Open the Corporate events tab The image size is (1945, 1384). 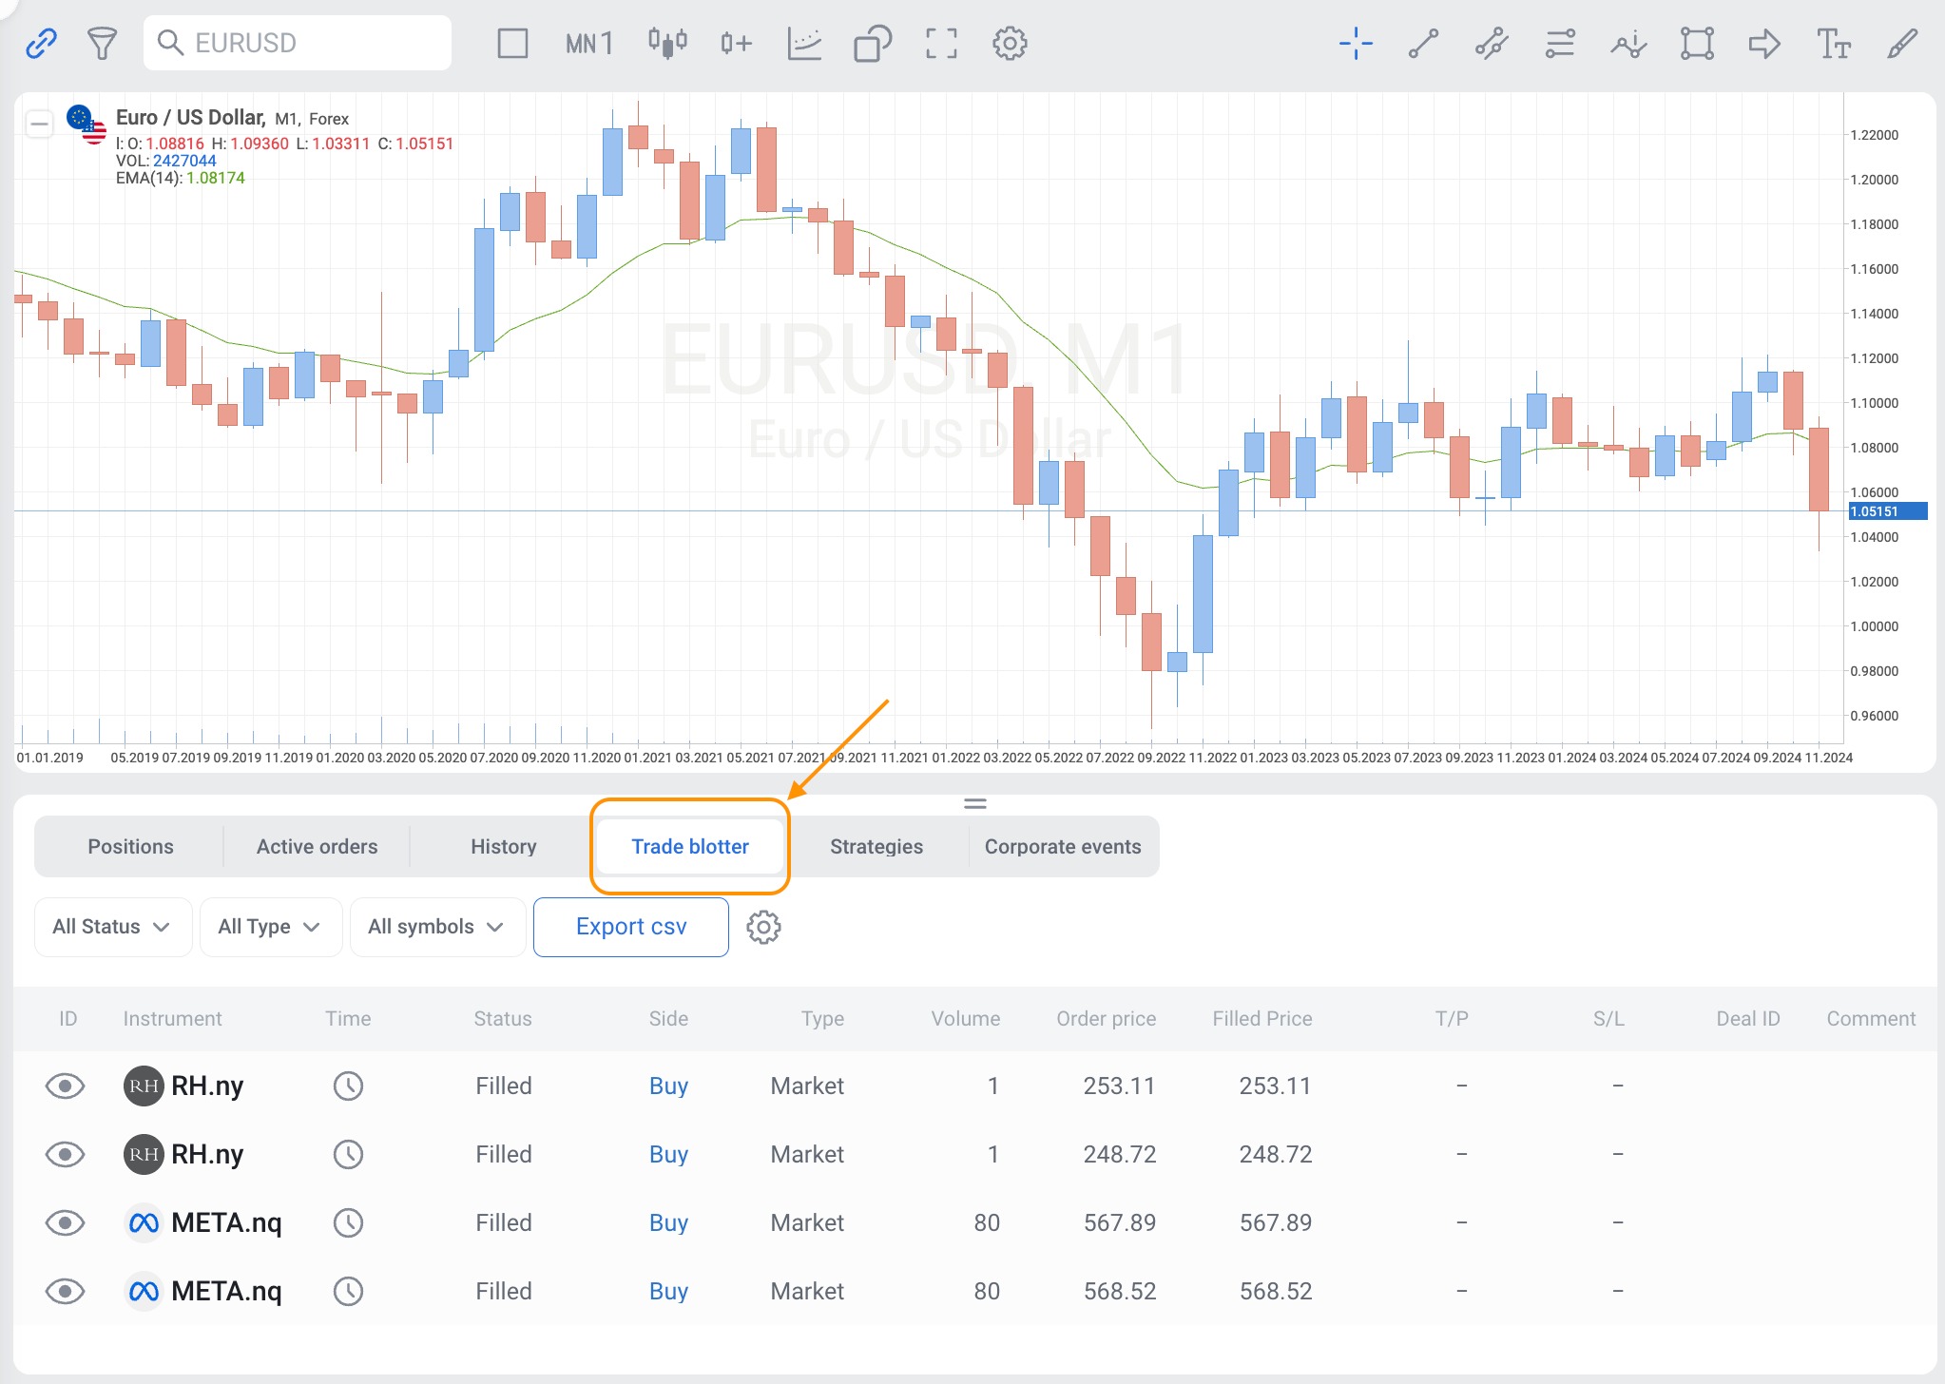(x=1062, y=846)
